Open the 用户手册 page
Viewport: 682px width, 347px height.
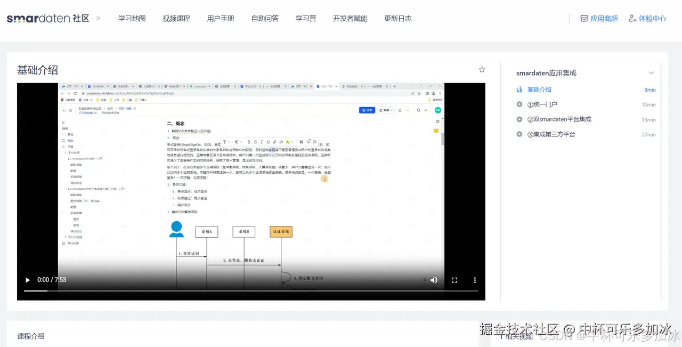(221, 18)
